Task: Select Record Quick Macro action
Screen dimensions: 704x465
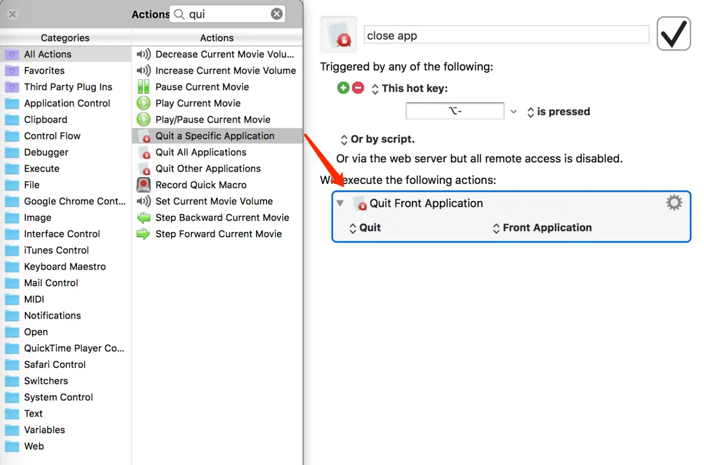Action: 201,185
